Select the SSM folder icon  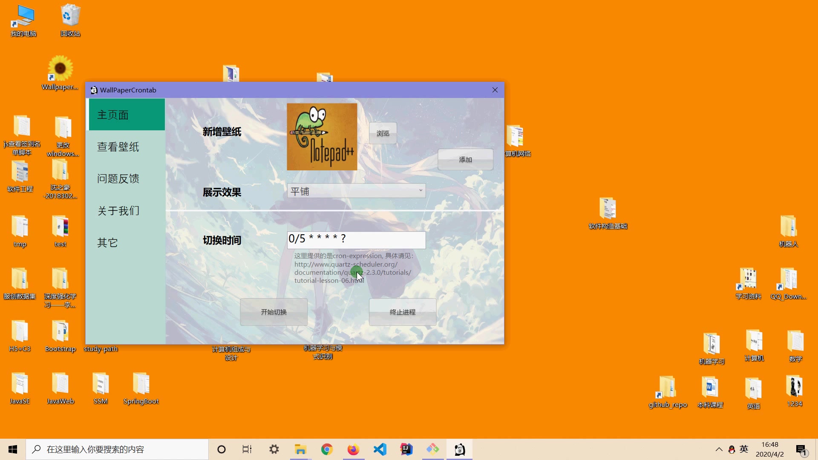coord(101,388)
